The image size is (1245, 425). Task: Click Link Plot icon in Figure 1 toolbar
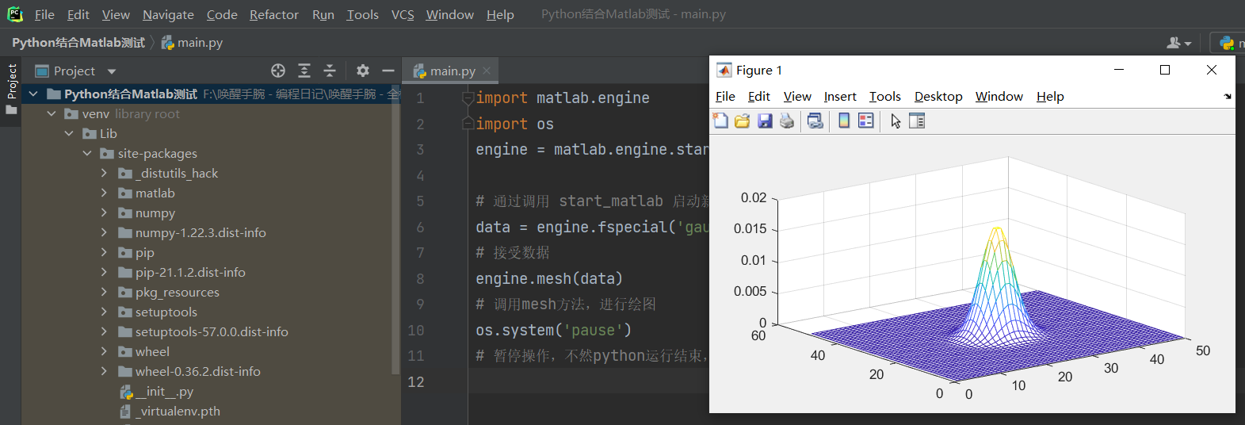815,121
